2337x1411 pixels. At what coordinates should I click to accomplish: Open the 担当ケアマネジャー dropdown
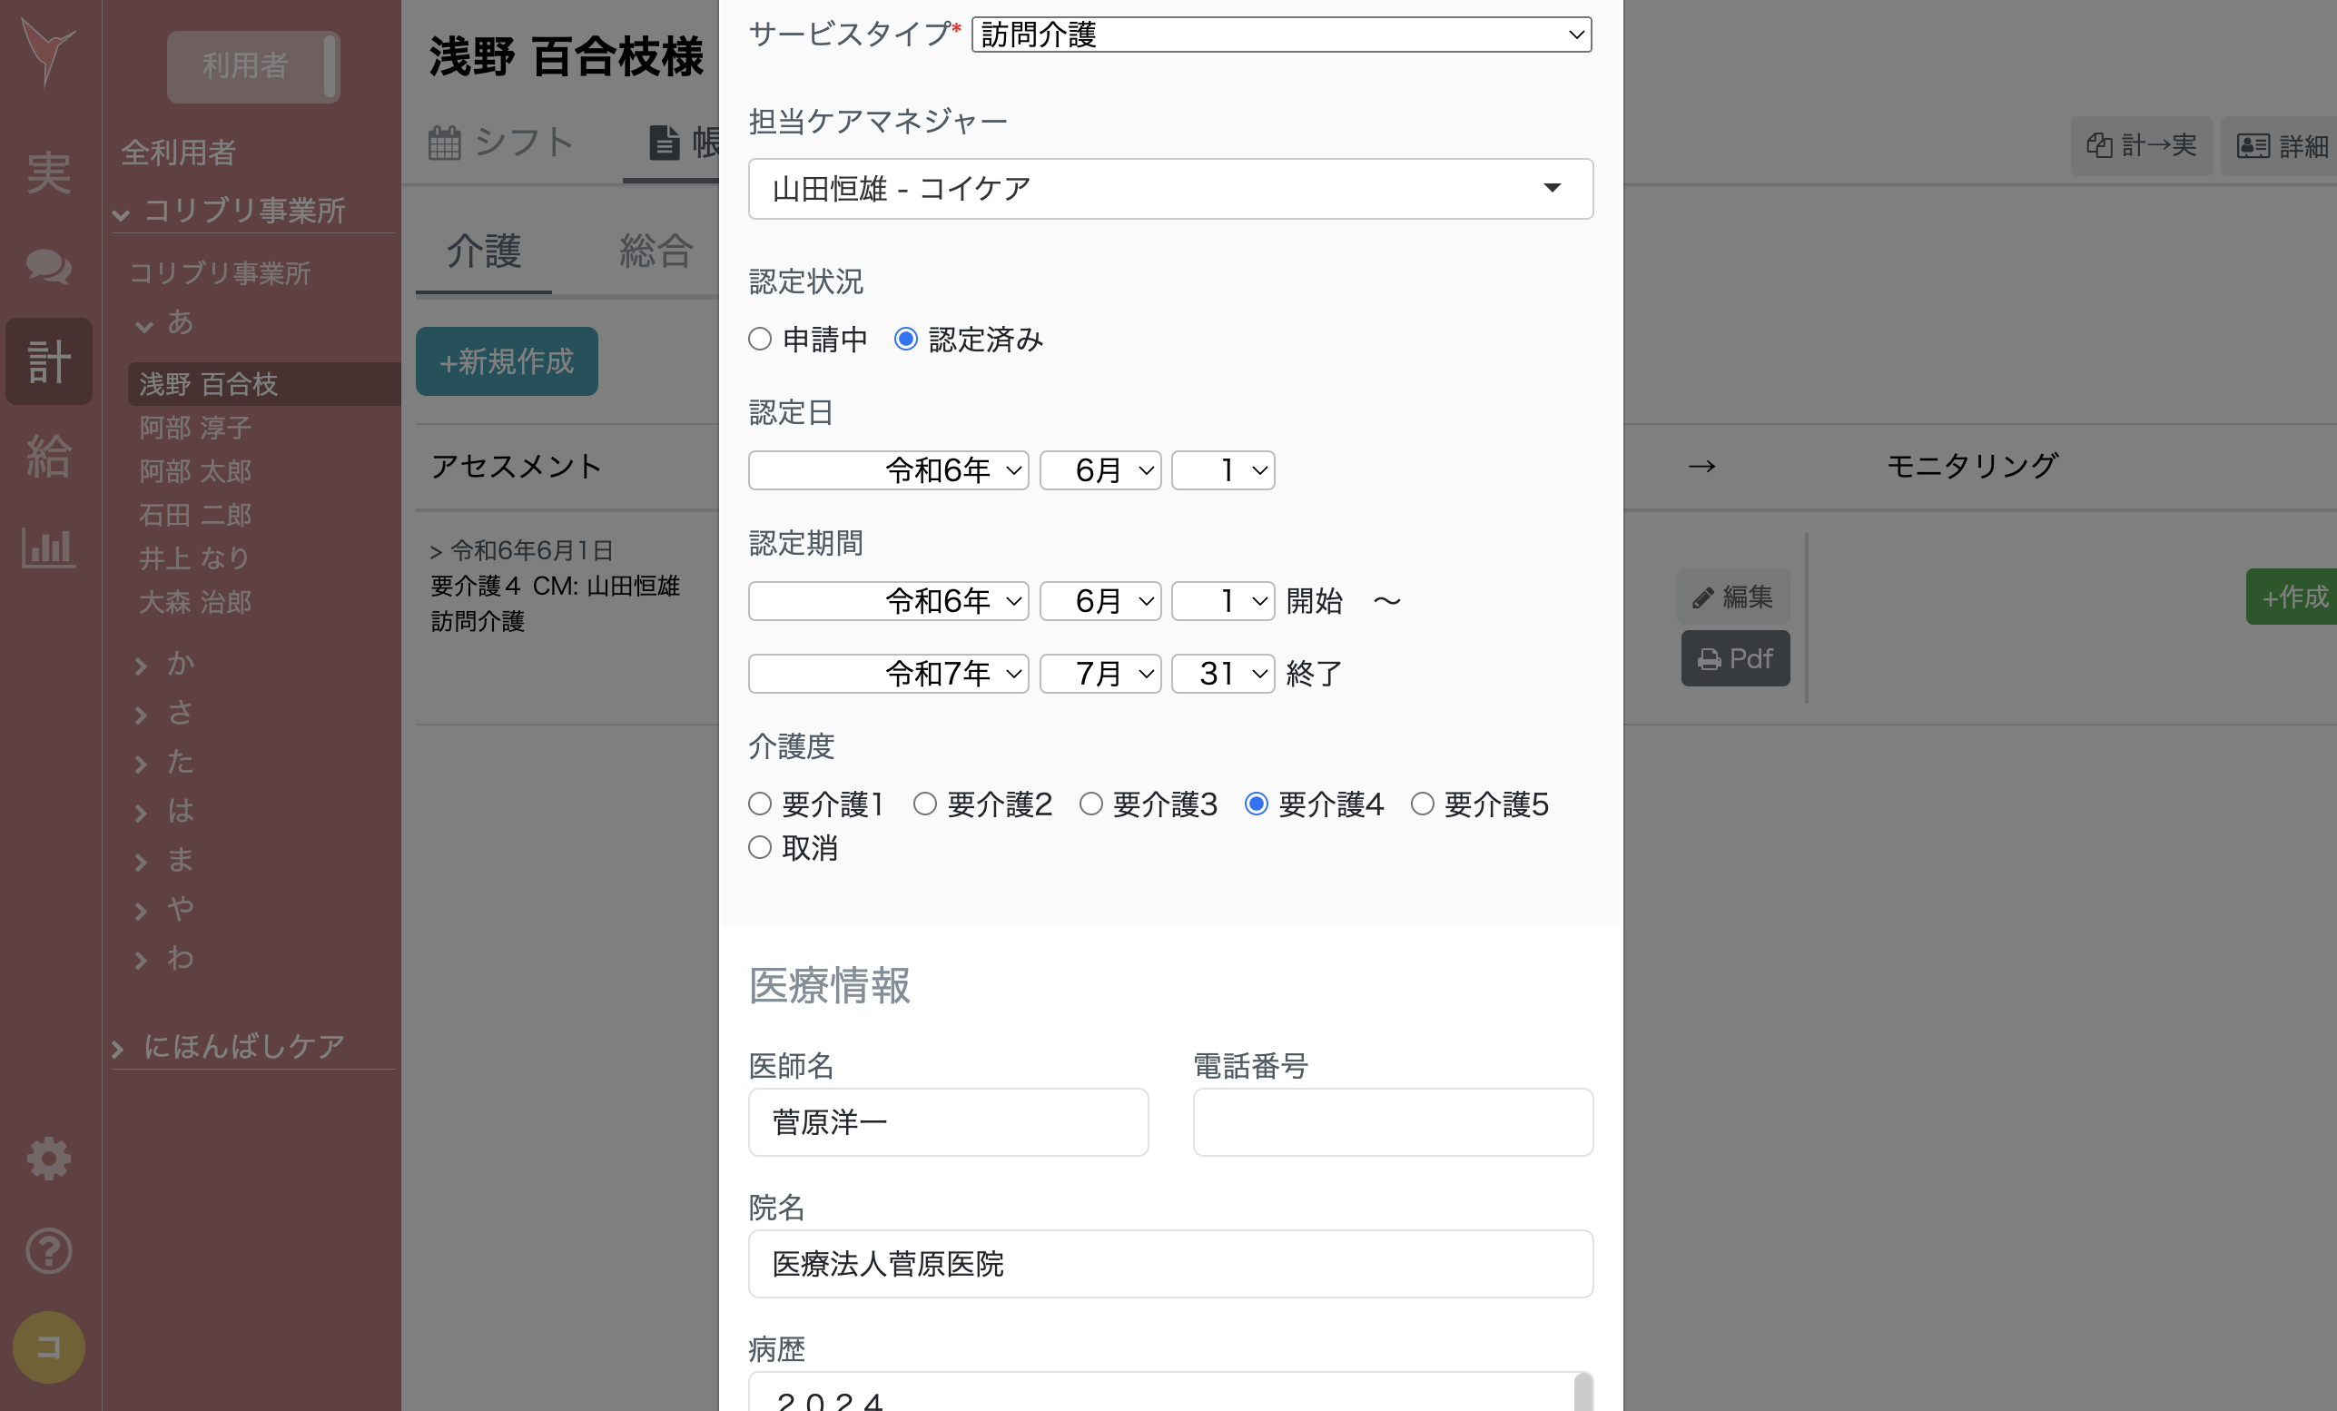click(x=1170, y=188)
